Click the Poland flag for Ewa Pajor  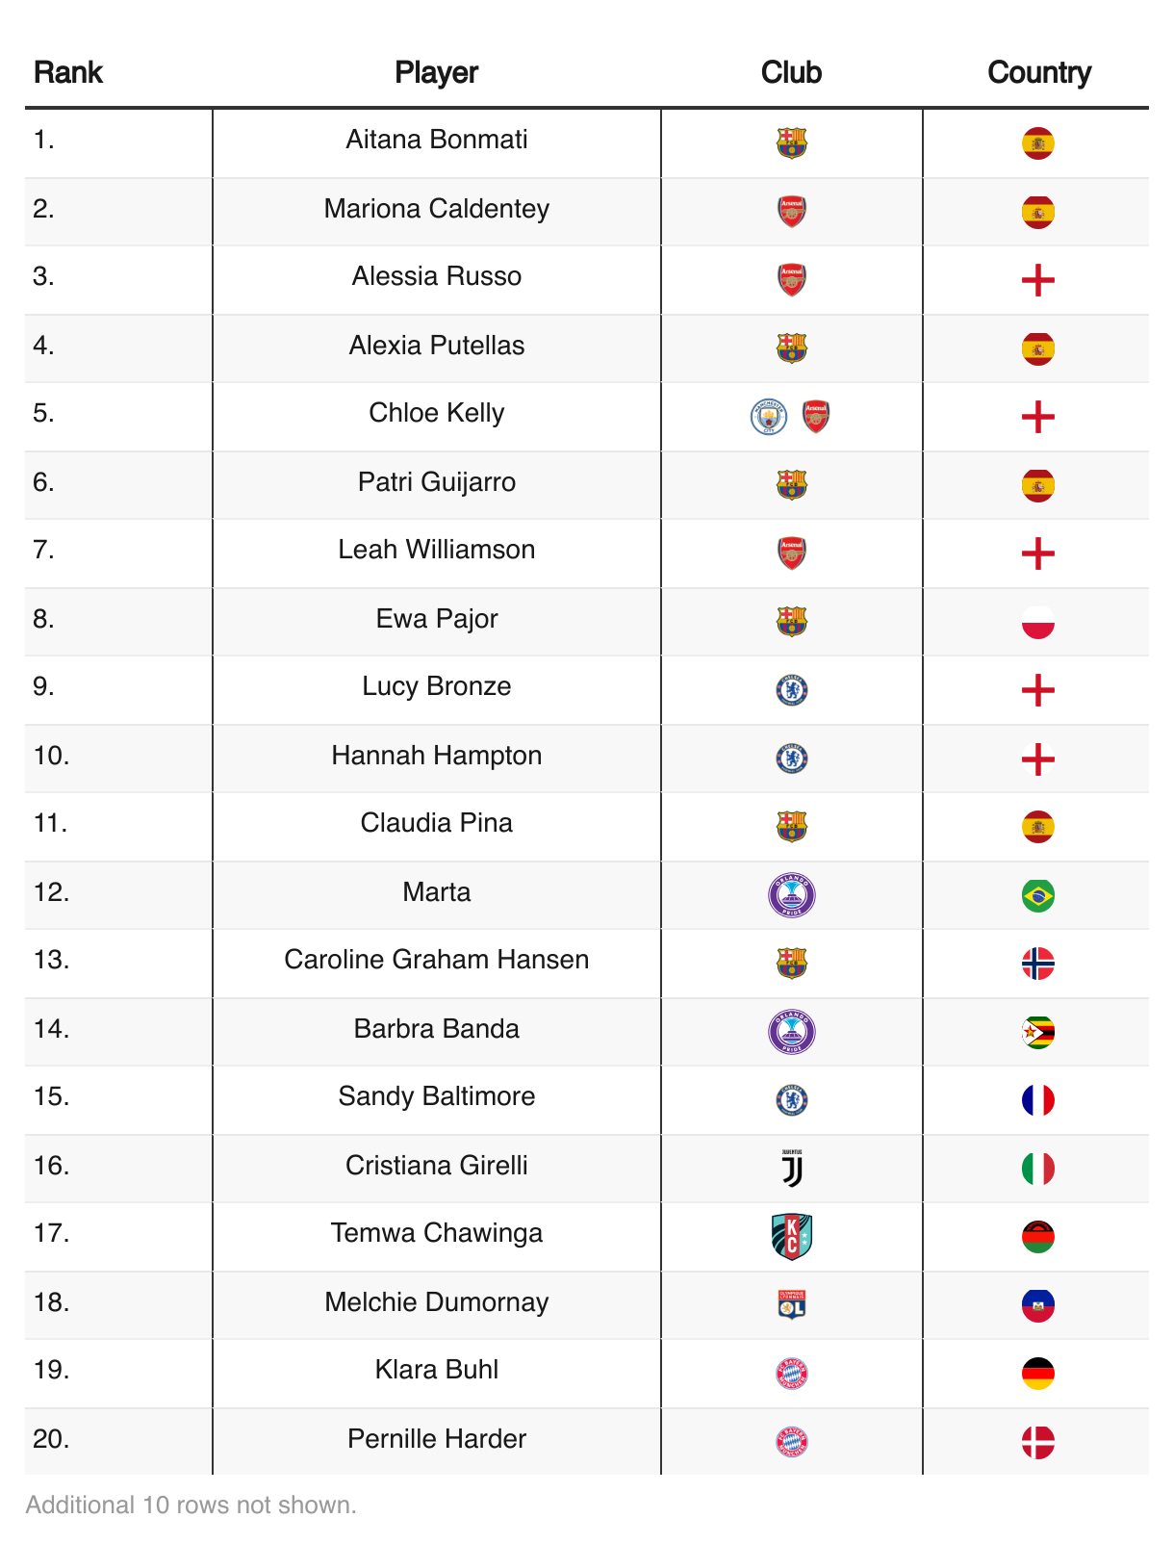1037,622
